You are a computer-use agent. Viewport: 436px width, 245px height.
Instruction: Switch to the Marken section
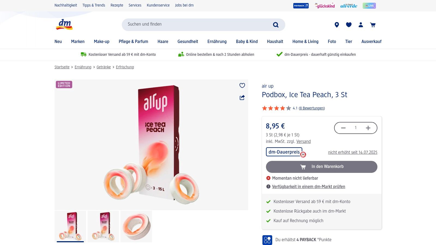click(x=78, y=41)
